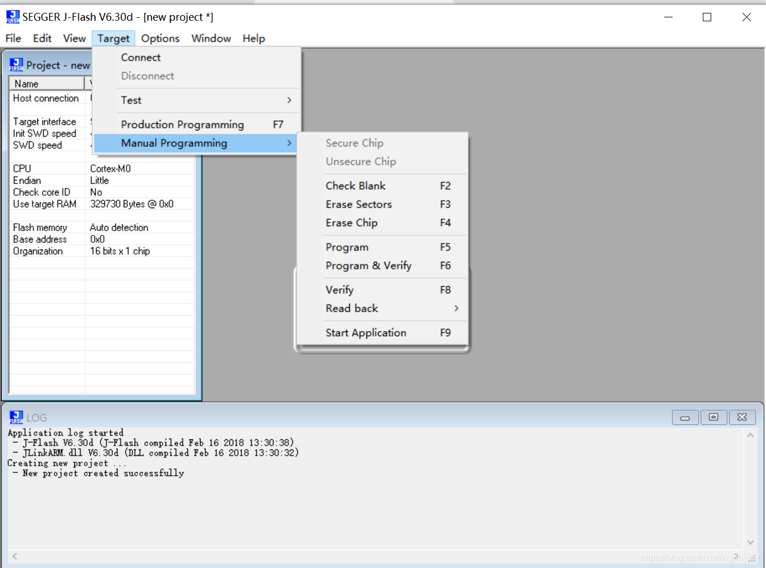Click log line 'New project created successfully'

click(x=103, y=473)
